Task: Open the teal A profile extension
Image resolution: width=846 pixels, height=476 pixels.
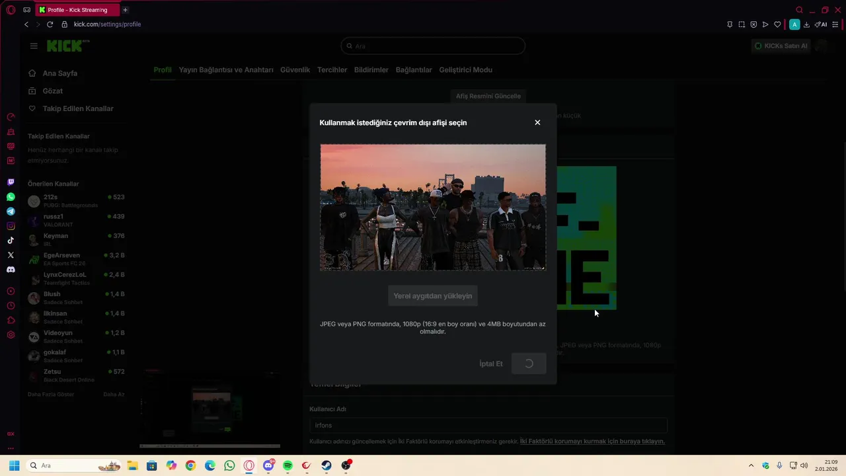Action: coord(794,24)
